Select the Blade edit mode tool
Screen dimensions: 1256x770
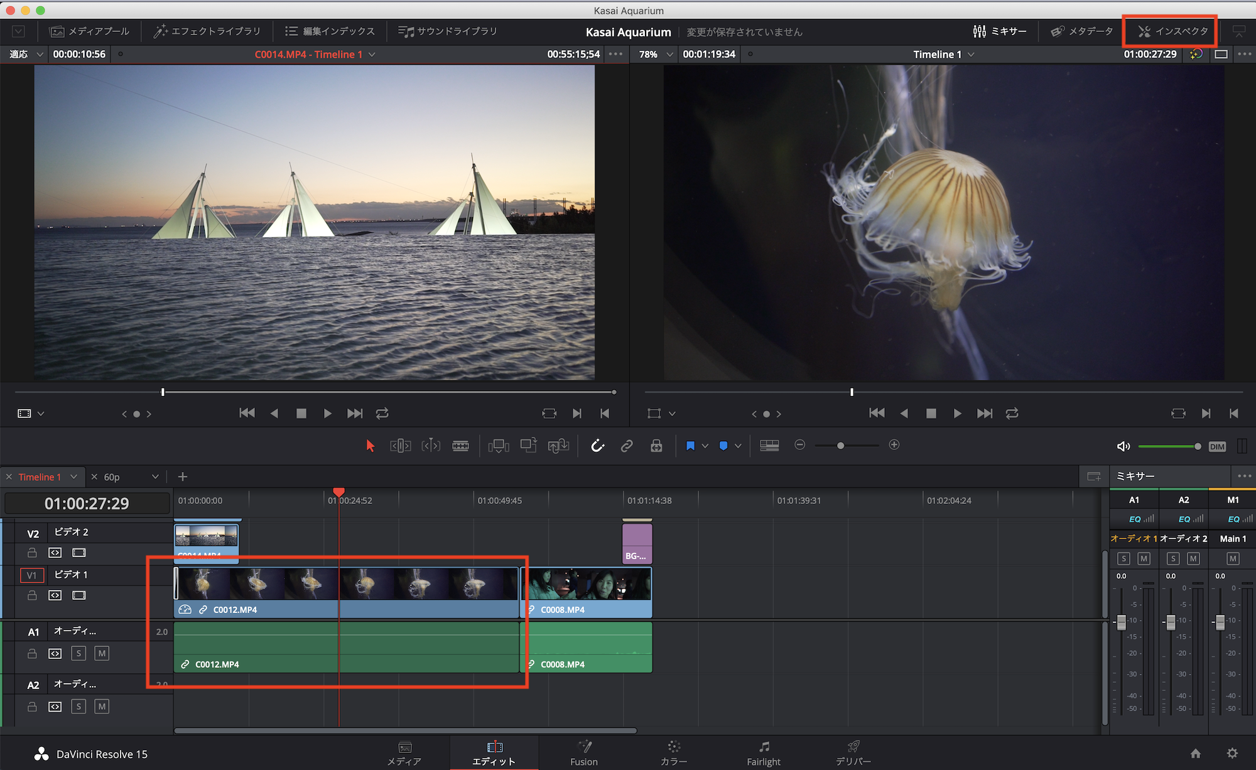[460, 446]
